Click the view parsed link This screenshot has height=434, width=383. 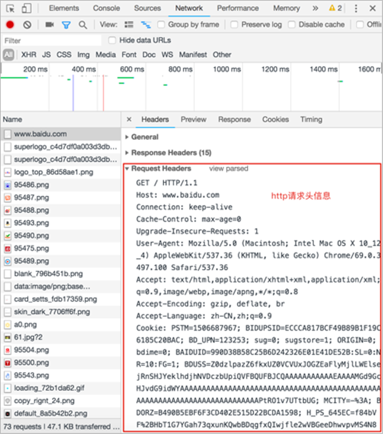(x=229, y=168)
